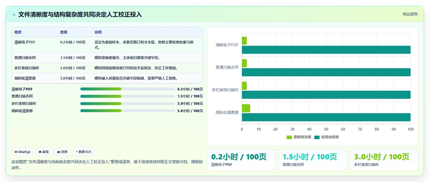Click the 5.0小时 / 100页 progress row value

point(190,111)
